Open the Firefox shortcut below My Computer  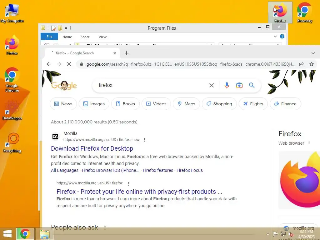tap(12, 45)
